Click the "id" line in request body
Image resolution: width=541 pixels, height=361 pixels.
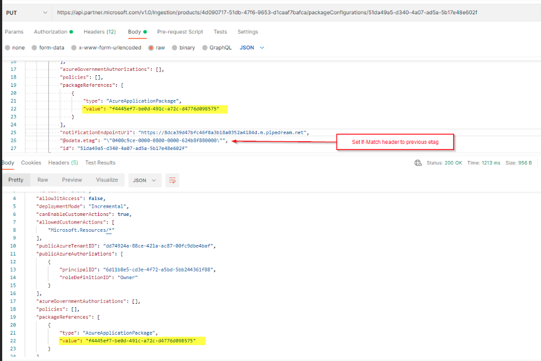tap(124, 148)
